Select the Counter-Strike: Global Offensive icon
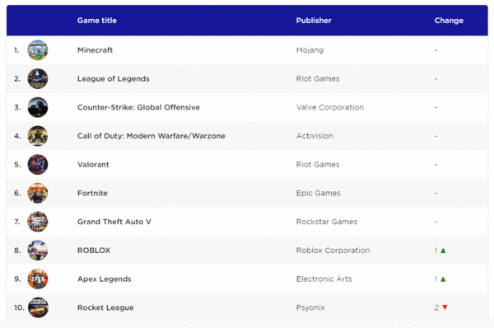Viewport: 494px width, 328px height. (38, 107)
